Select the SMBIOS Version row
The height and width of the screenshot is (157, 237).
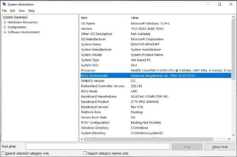[x=156, y=81]
